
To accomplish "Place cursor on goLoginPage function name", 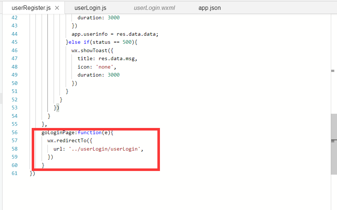I will pos(59,133).
